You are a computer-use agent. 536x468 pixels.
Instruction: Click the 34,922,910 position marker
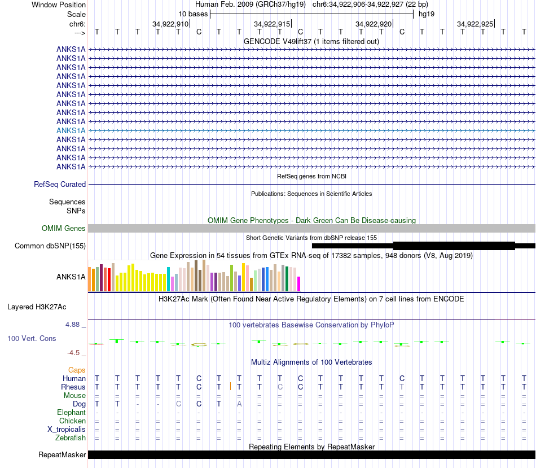170,24
